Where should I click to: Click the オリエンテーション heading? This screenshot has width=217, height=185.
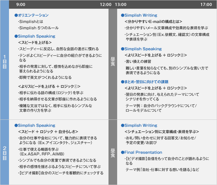[x=33, y=15]
